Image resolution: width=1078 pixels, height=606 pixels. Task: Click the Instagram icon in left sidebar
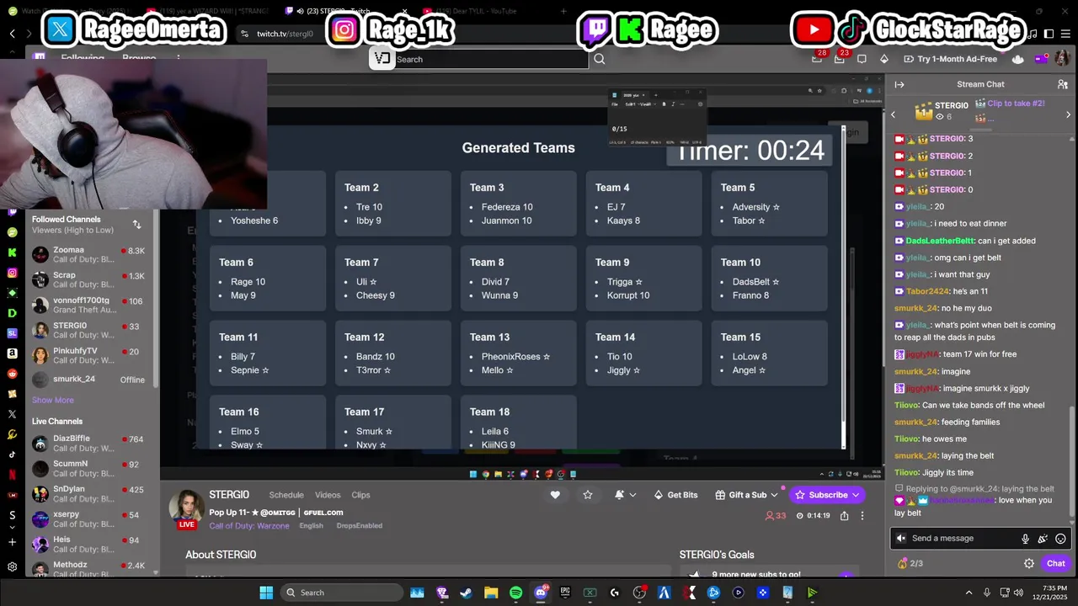coord(12,273)
